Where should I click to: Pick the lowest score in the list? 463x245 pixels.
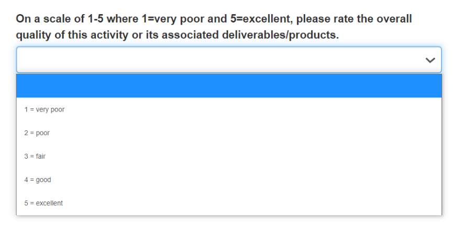pos(45,109)
